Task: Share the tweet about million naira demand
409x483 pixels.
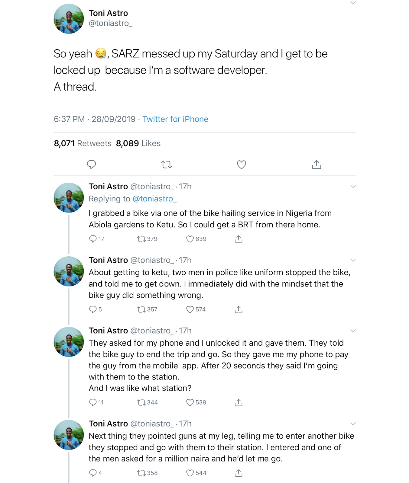Action: 239,473
